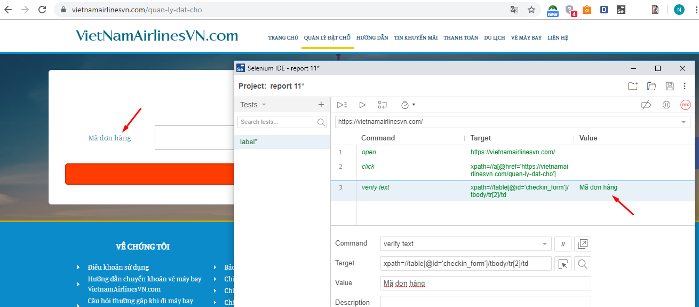
Task: Click the Target input field
Action: click(x=466, y=264)
